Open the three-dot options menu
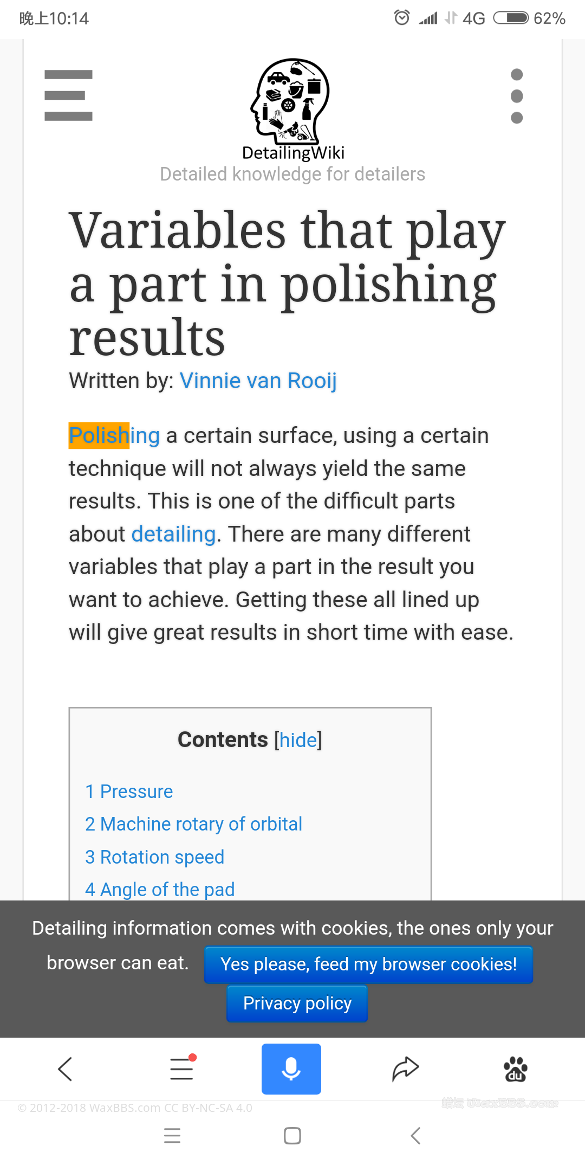 (x=517, y=96)
